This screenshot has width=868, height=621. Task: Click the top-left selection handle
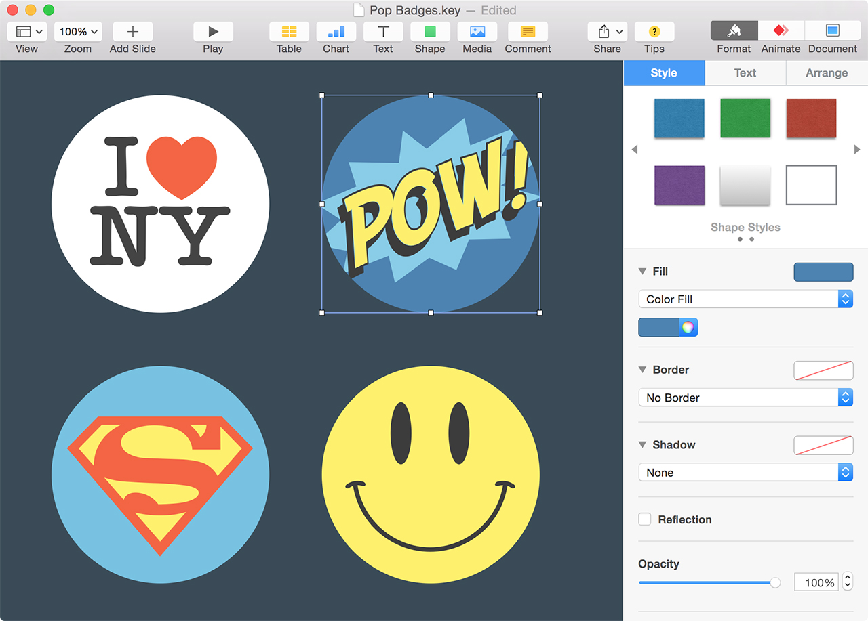point(322,95)
